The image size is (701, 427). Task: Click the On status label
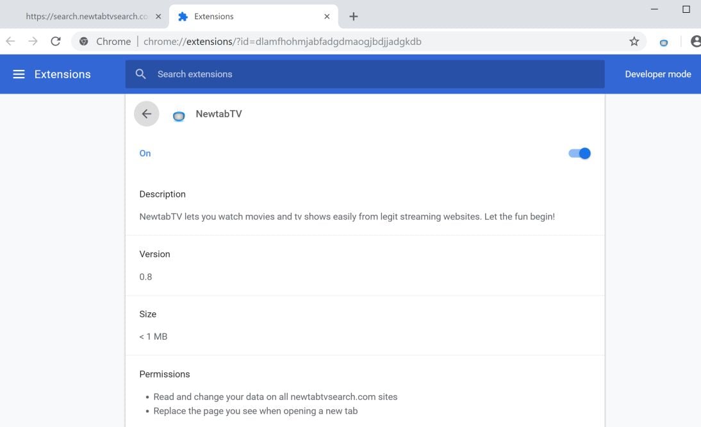pos(145,153)
